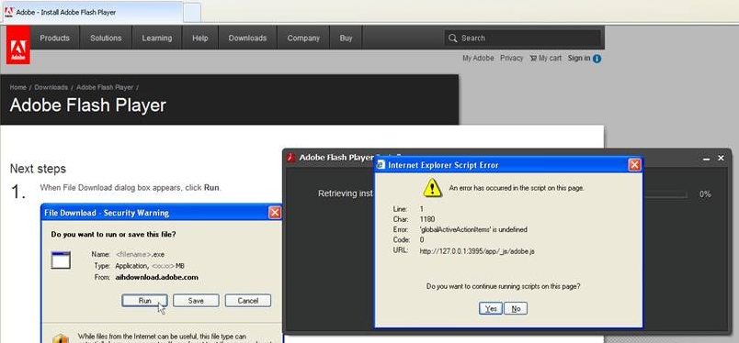Open the Products menu
The image size is (739, 343).
pyautogui.click(x=54, y=39)
